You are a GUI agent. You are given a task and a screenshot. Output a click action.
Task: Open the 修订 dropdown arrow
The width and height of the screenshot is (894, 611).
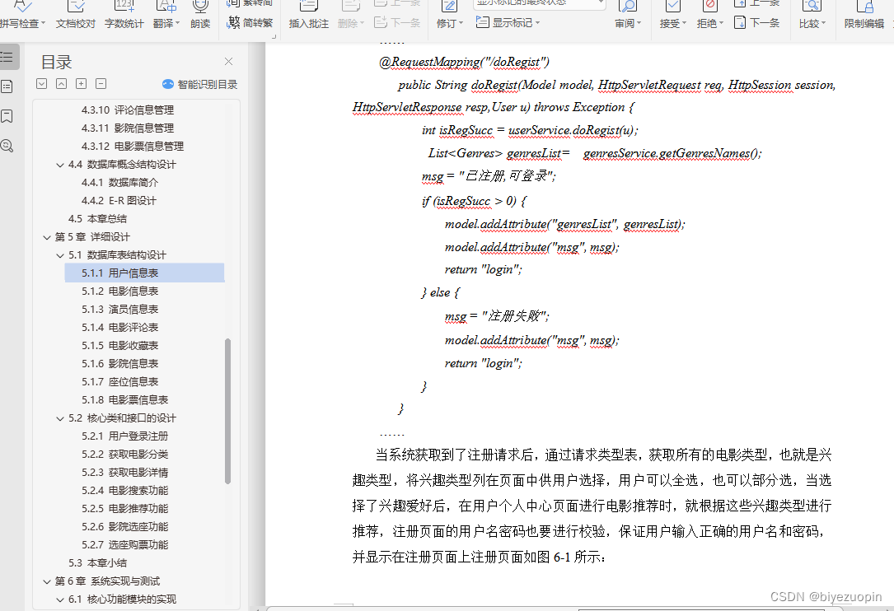[x=461, y=23]
